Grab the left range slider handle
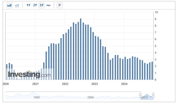This screenshot has height=105, width=178. click(140, 95)
